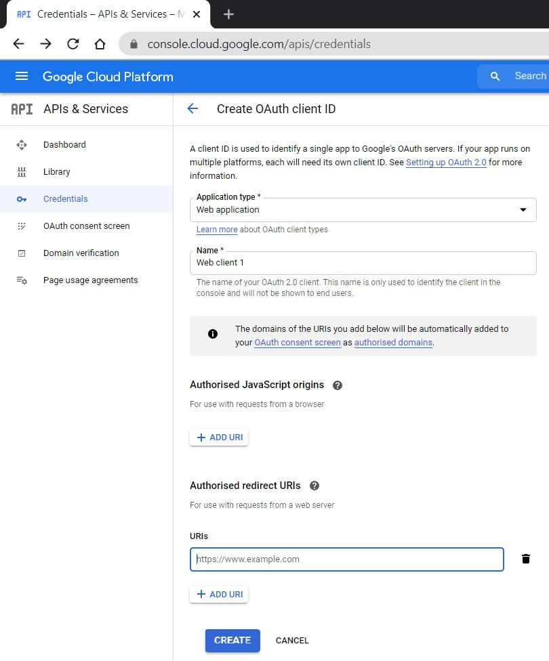
Task: Cancel the OAuth client creation
Action: coord(292,640)
